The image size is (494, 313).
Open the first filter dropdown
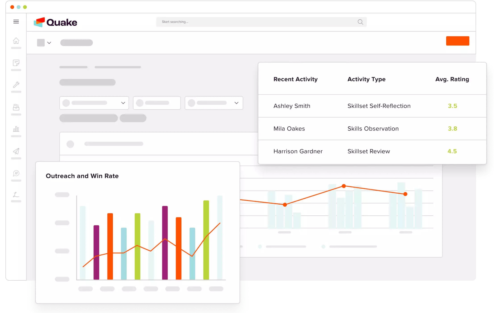click(94, 103)
